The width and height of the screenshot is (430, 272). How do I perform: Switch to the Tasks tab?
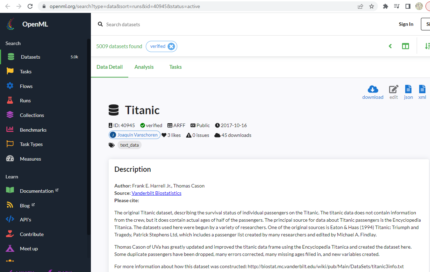click(x=175, y=67)
